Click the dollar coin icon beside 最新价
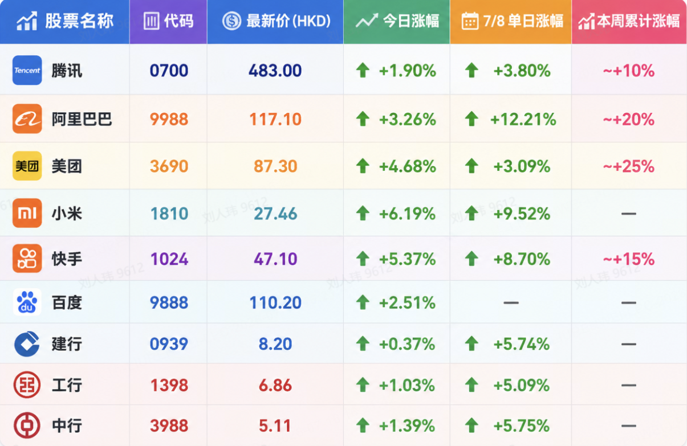 point(231,22)
